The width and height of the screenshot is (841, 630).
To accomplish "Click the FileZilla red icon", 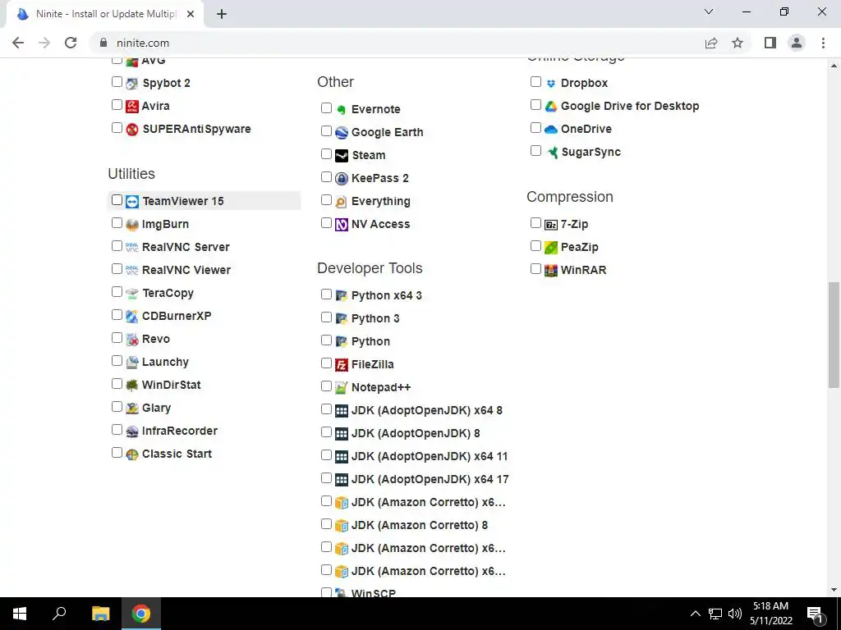I will coord(342,365).
